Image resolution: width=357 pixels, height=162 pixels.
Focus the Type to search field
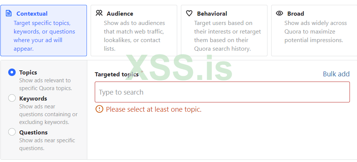click(x=222, y=92)
